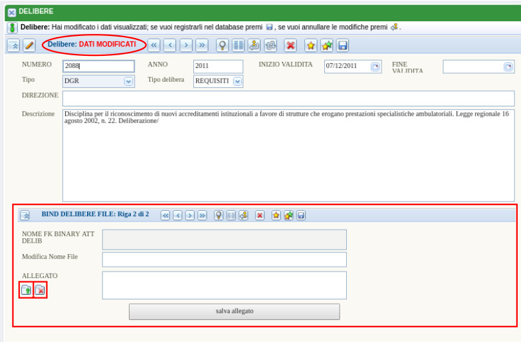This screenshot has height=342, width=521.
Task: Click the Modifica Nome File text field
Action: [224, 259]
